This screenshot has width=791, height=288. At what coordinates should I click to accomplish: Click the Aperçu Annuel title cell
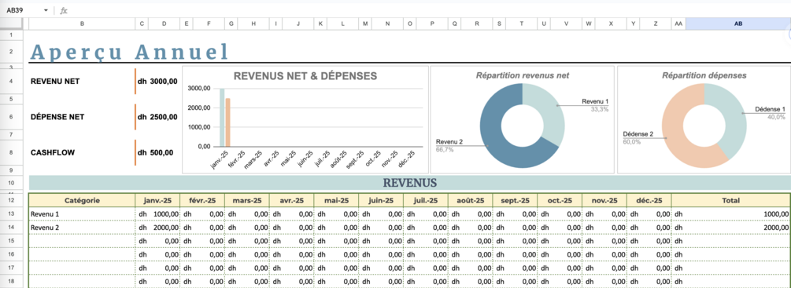click(129, 51)
